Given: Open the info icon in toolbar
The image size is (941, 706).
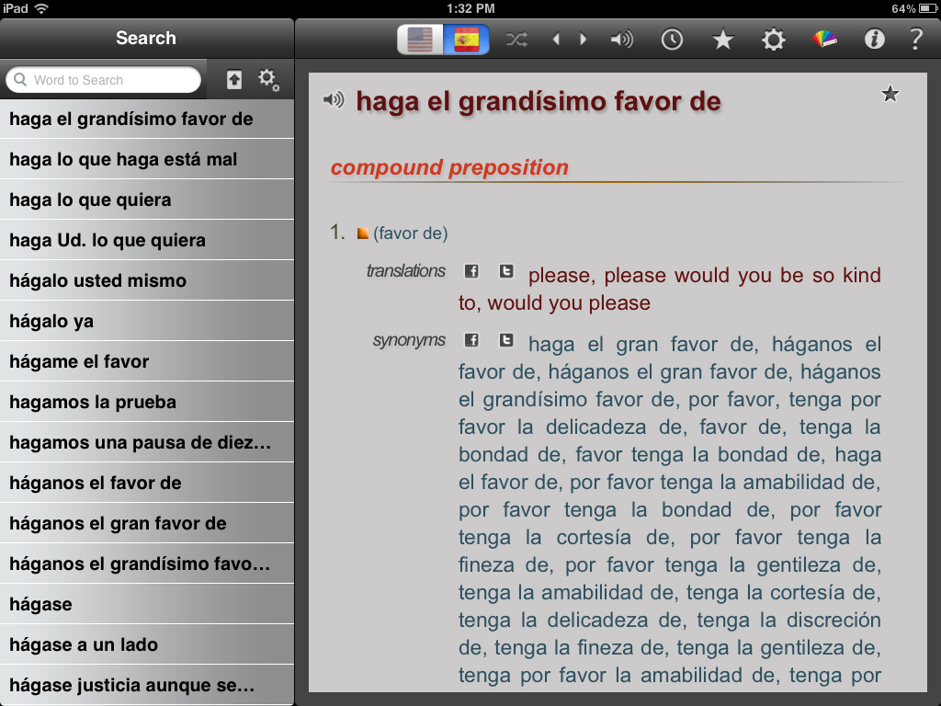Looking at the screenshot, I should 874,40.
